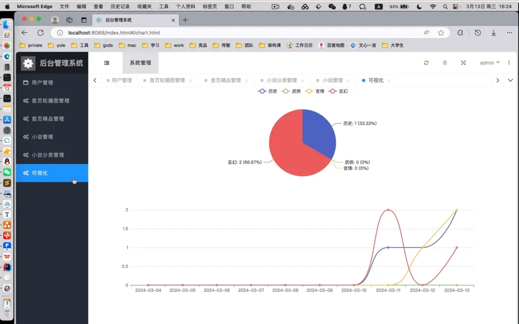Open Edge history icon
The image size is (519, 324).
(x=478, y=32)
